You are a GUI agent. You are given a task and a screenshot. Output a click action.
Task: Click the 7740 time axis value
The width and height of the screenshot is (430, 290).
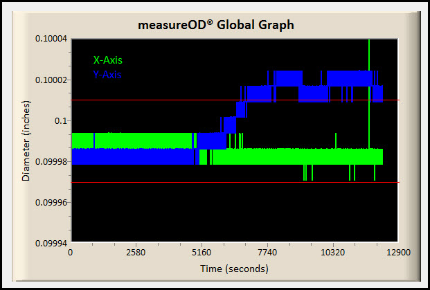pos(267,252)
